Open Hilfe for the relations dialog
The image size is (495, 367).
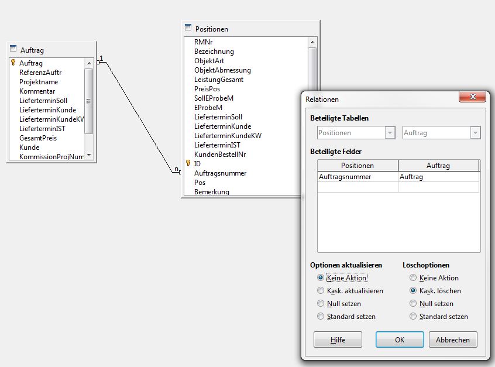(x=338, y=340)
